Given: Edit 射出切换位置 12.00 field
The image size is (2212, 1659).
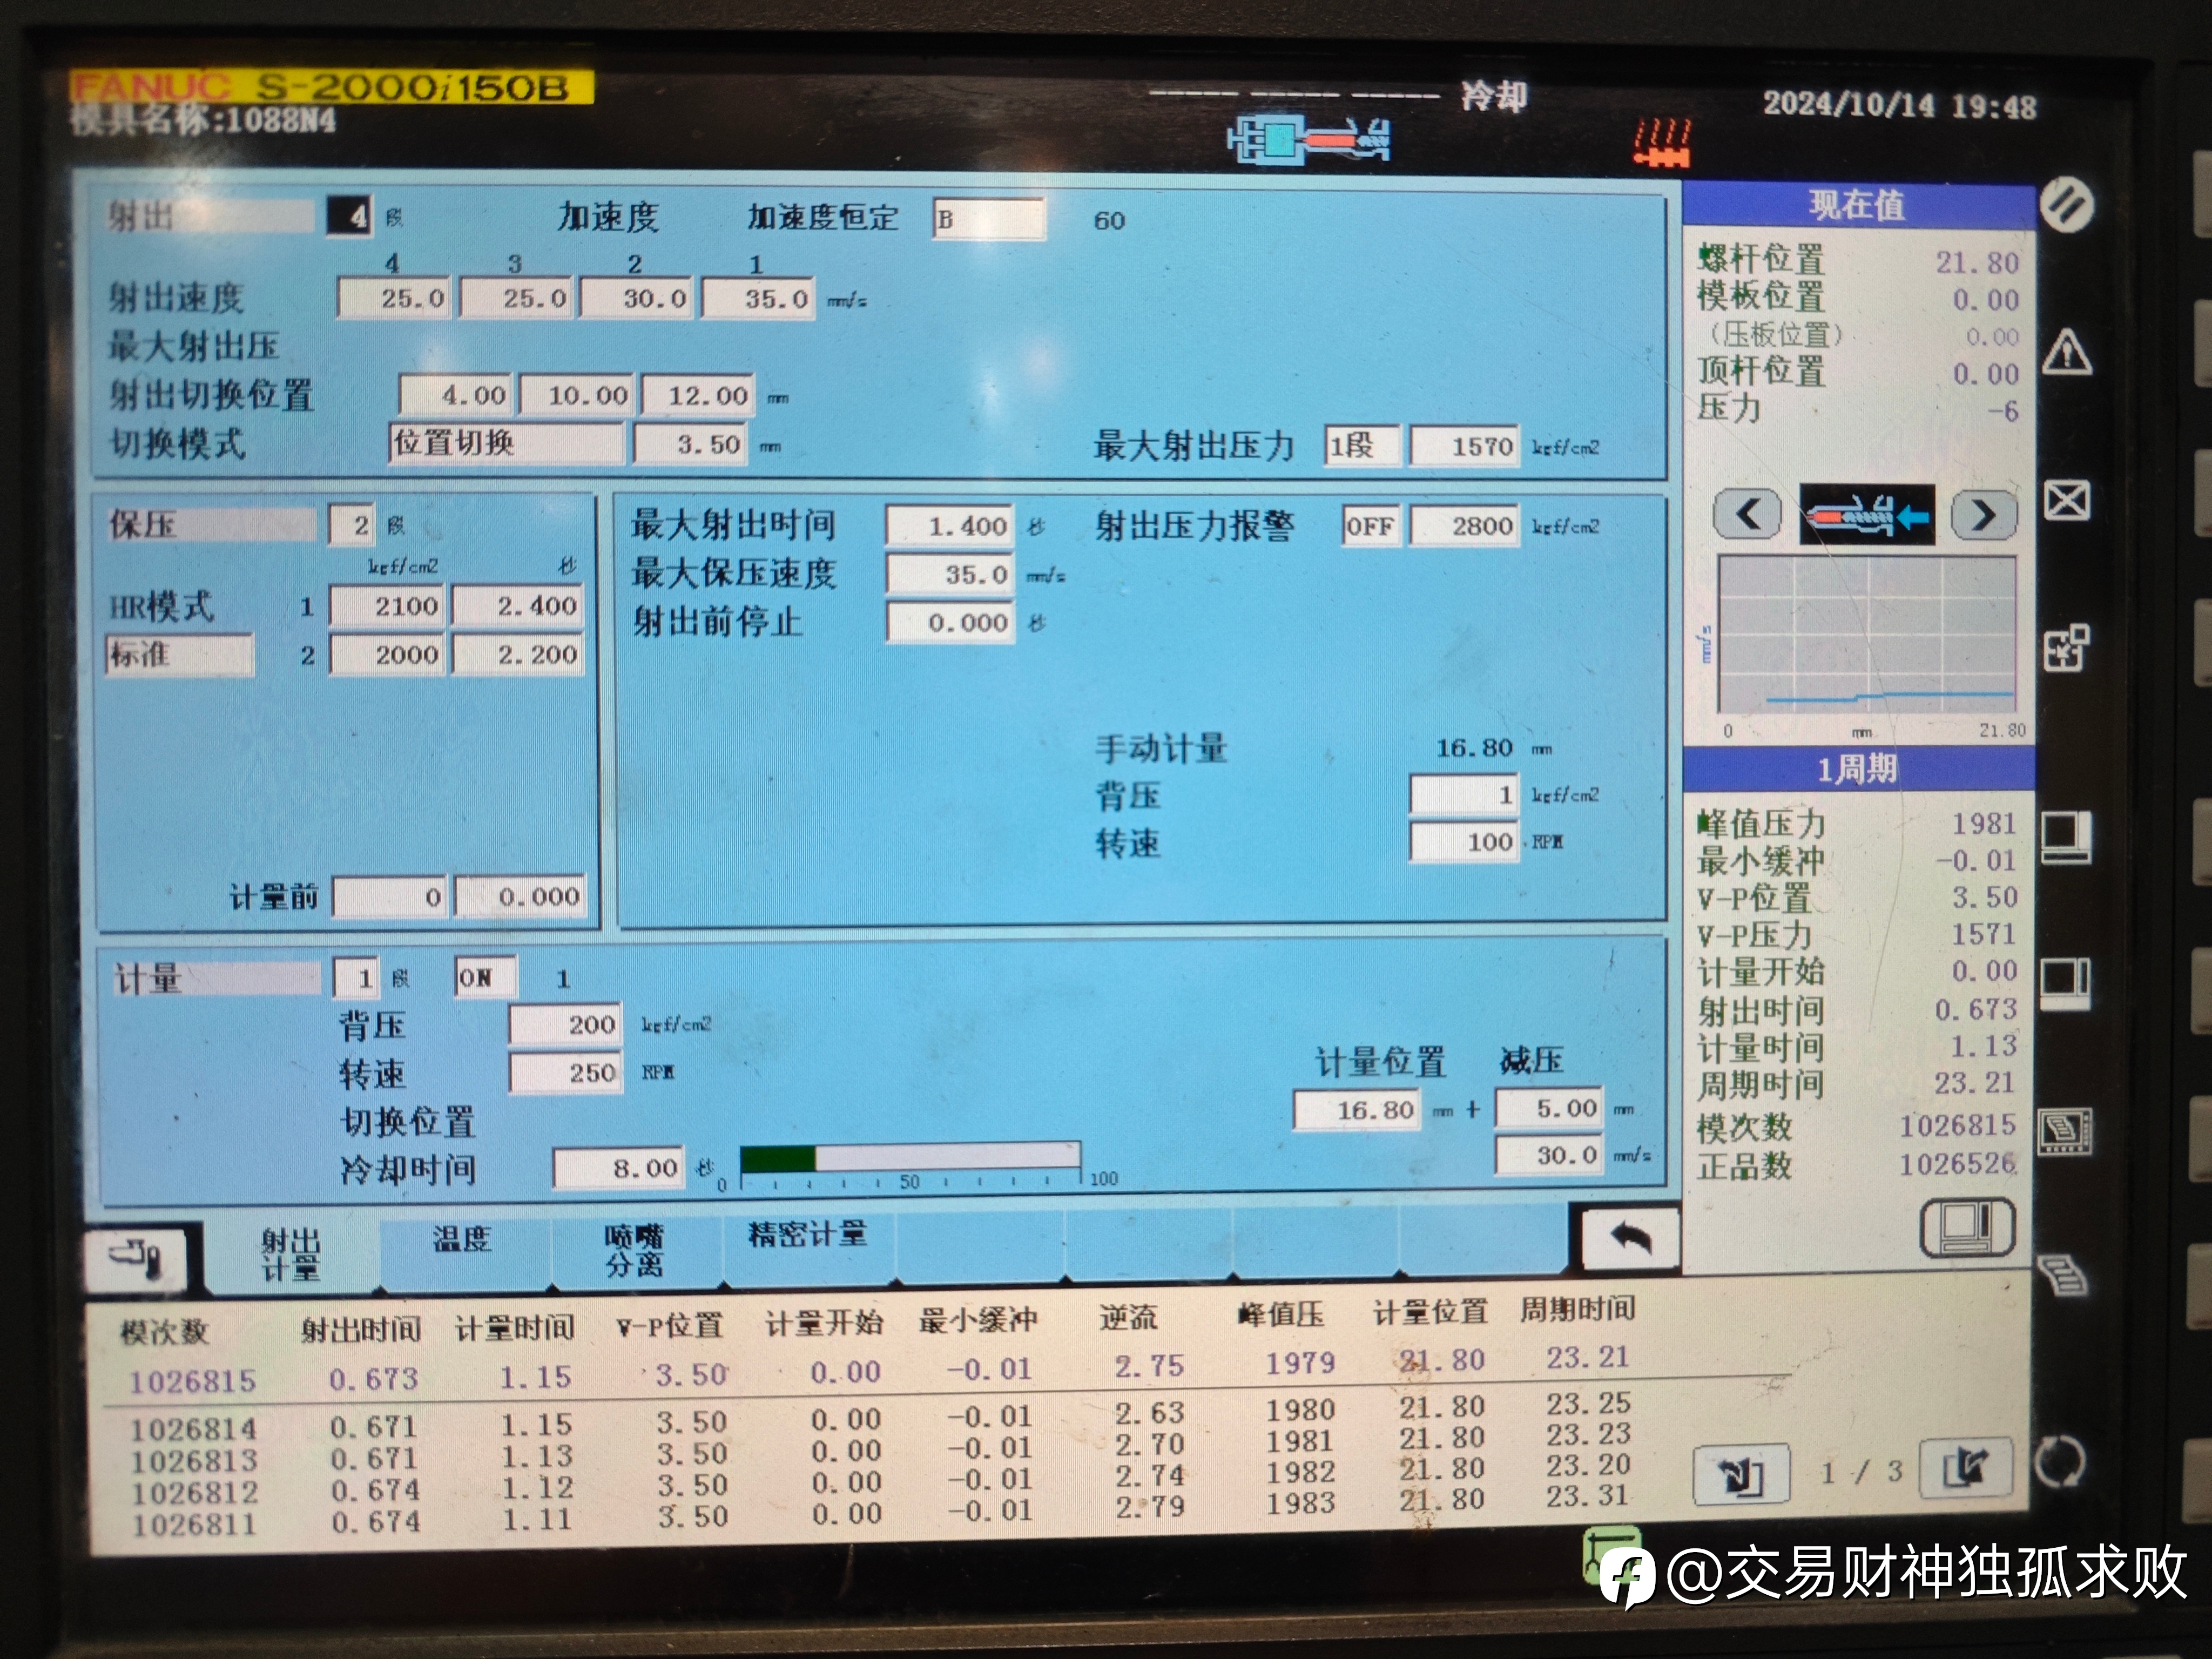Looking at the screenshot, I should tap(698, 395).
